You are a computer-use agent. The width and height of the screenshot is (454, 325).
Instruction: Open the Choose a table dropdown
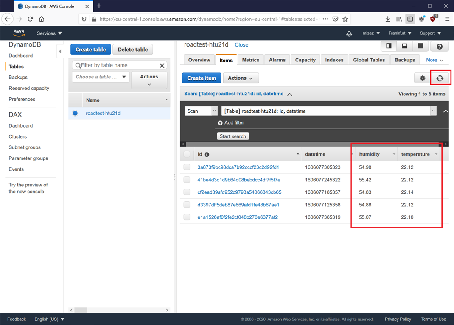click(x=101, y=77)
